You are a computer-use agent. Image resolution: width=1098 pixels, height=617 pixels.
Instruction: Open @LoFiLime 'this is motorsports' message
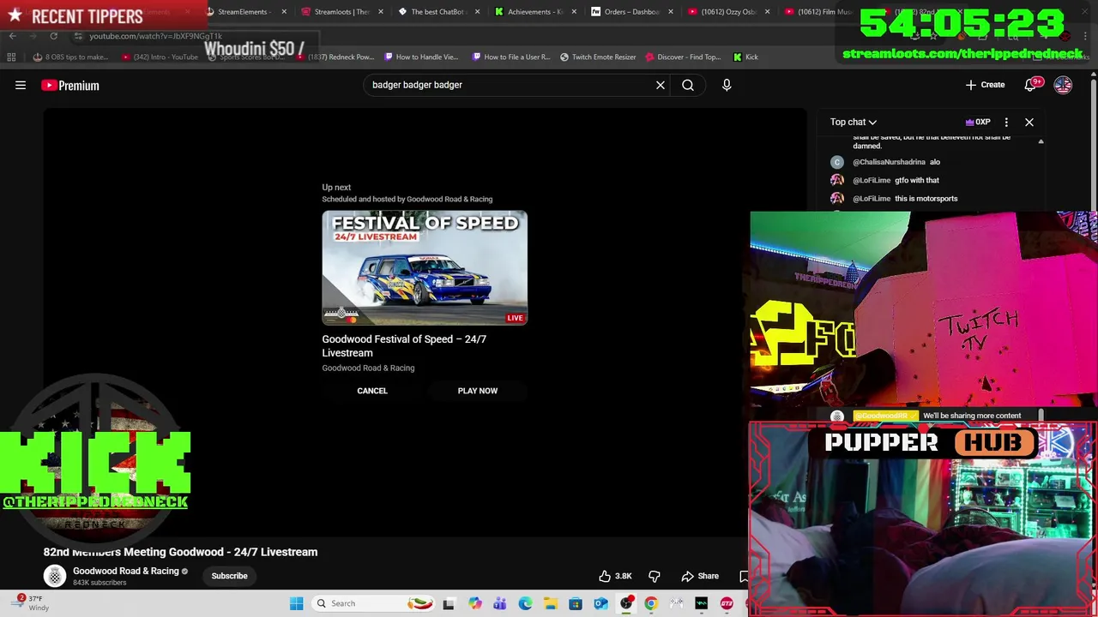point(926,199)
